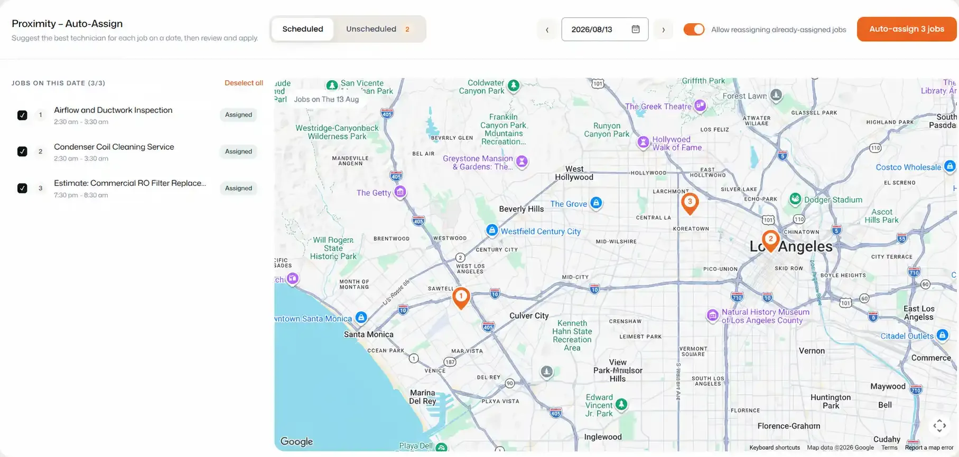Click map pin number 3

690,204
